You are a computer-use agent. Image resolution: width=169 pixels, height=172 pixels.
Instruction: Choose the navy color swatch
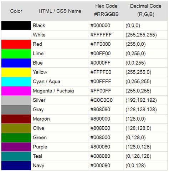coord(16,166)
